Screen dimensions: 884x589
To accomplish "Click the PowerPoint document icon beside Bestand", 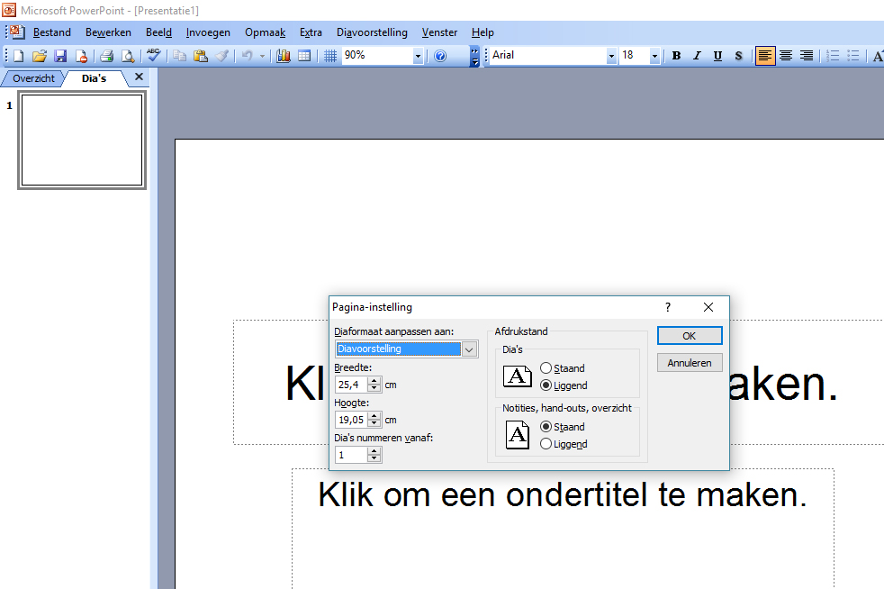I will tap(17, 32).
